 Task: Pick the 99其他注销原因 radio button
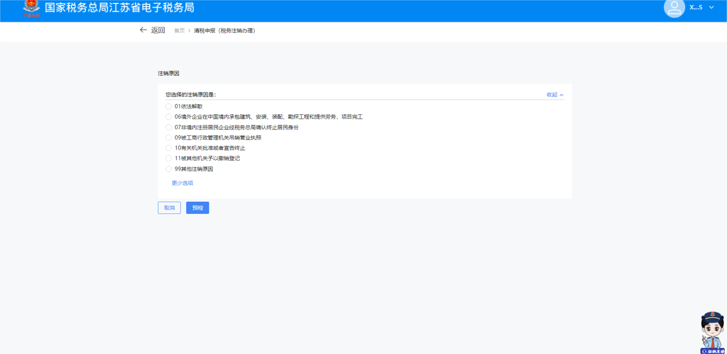[x=169, y=169]
